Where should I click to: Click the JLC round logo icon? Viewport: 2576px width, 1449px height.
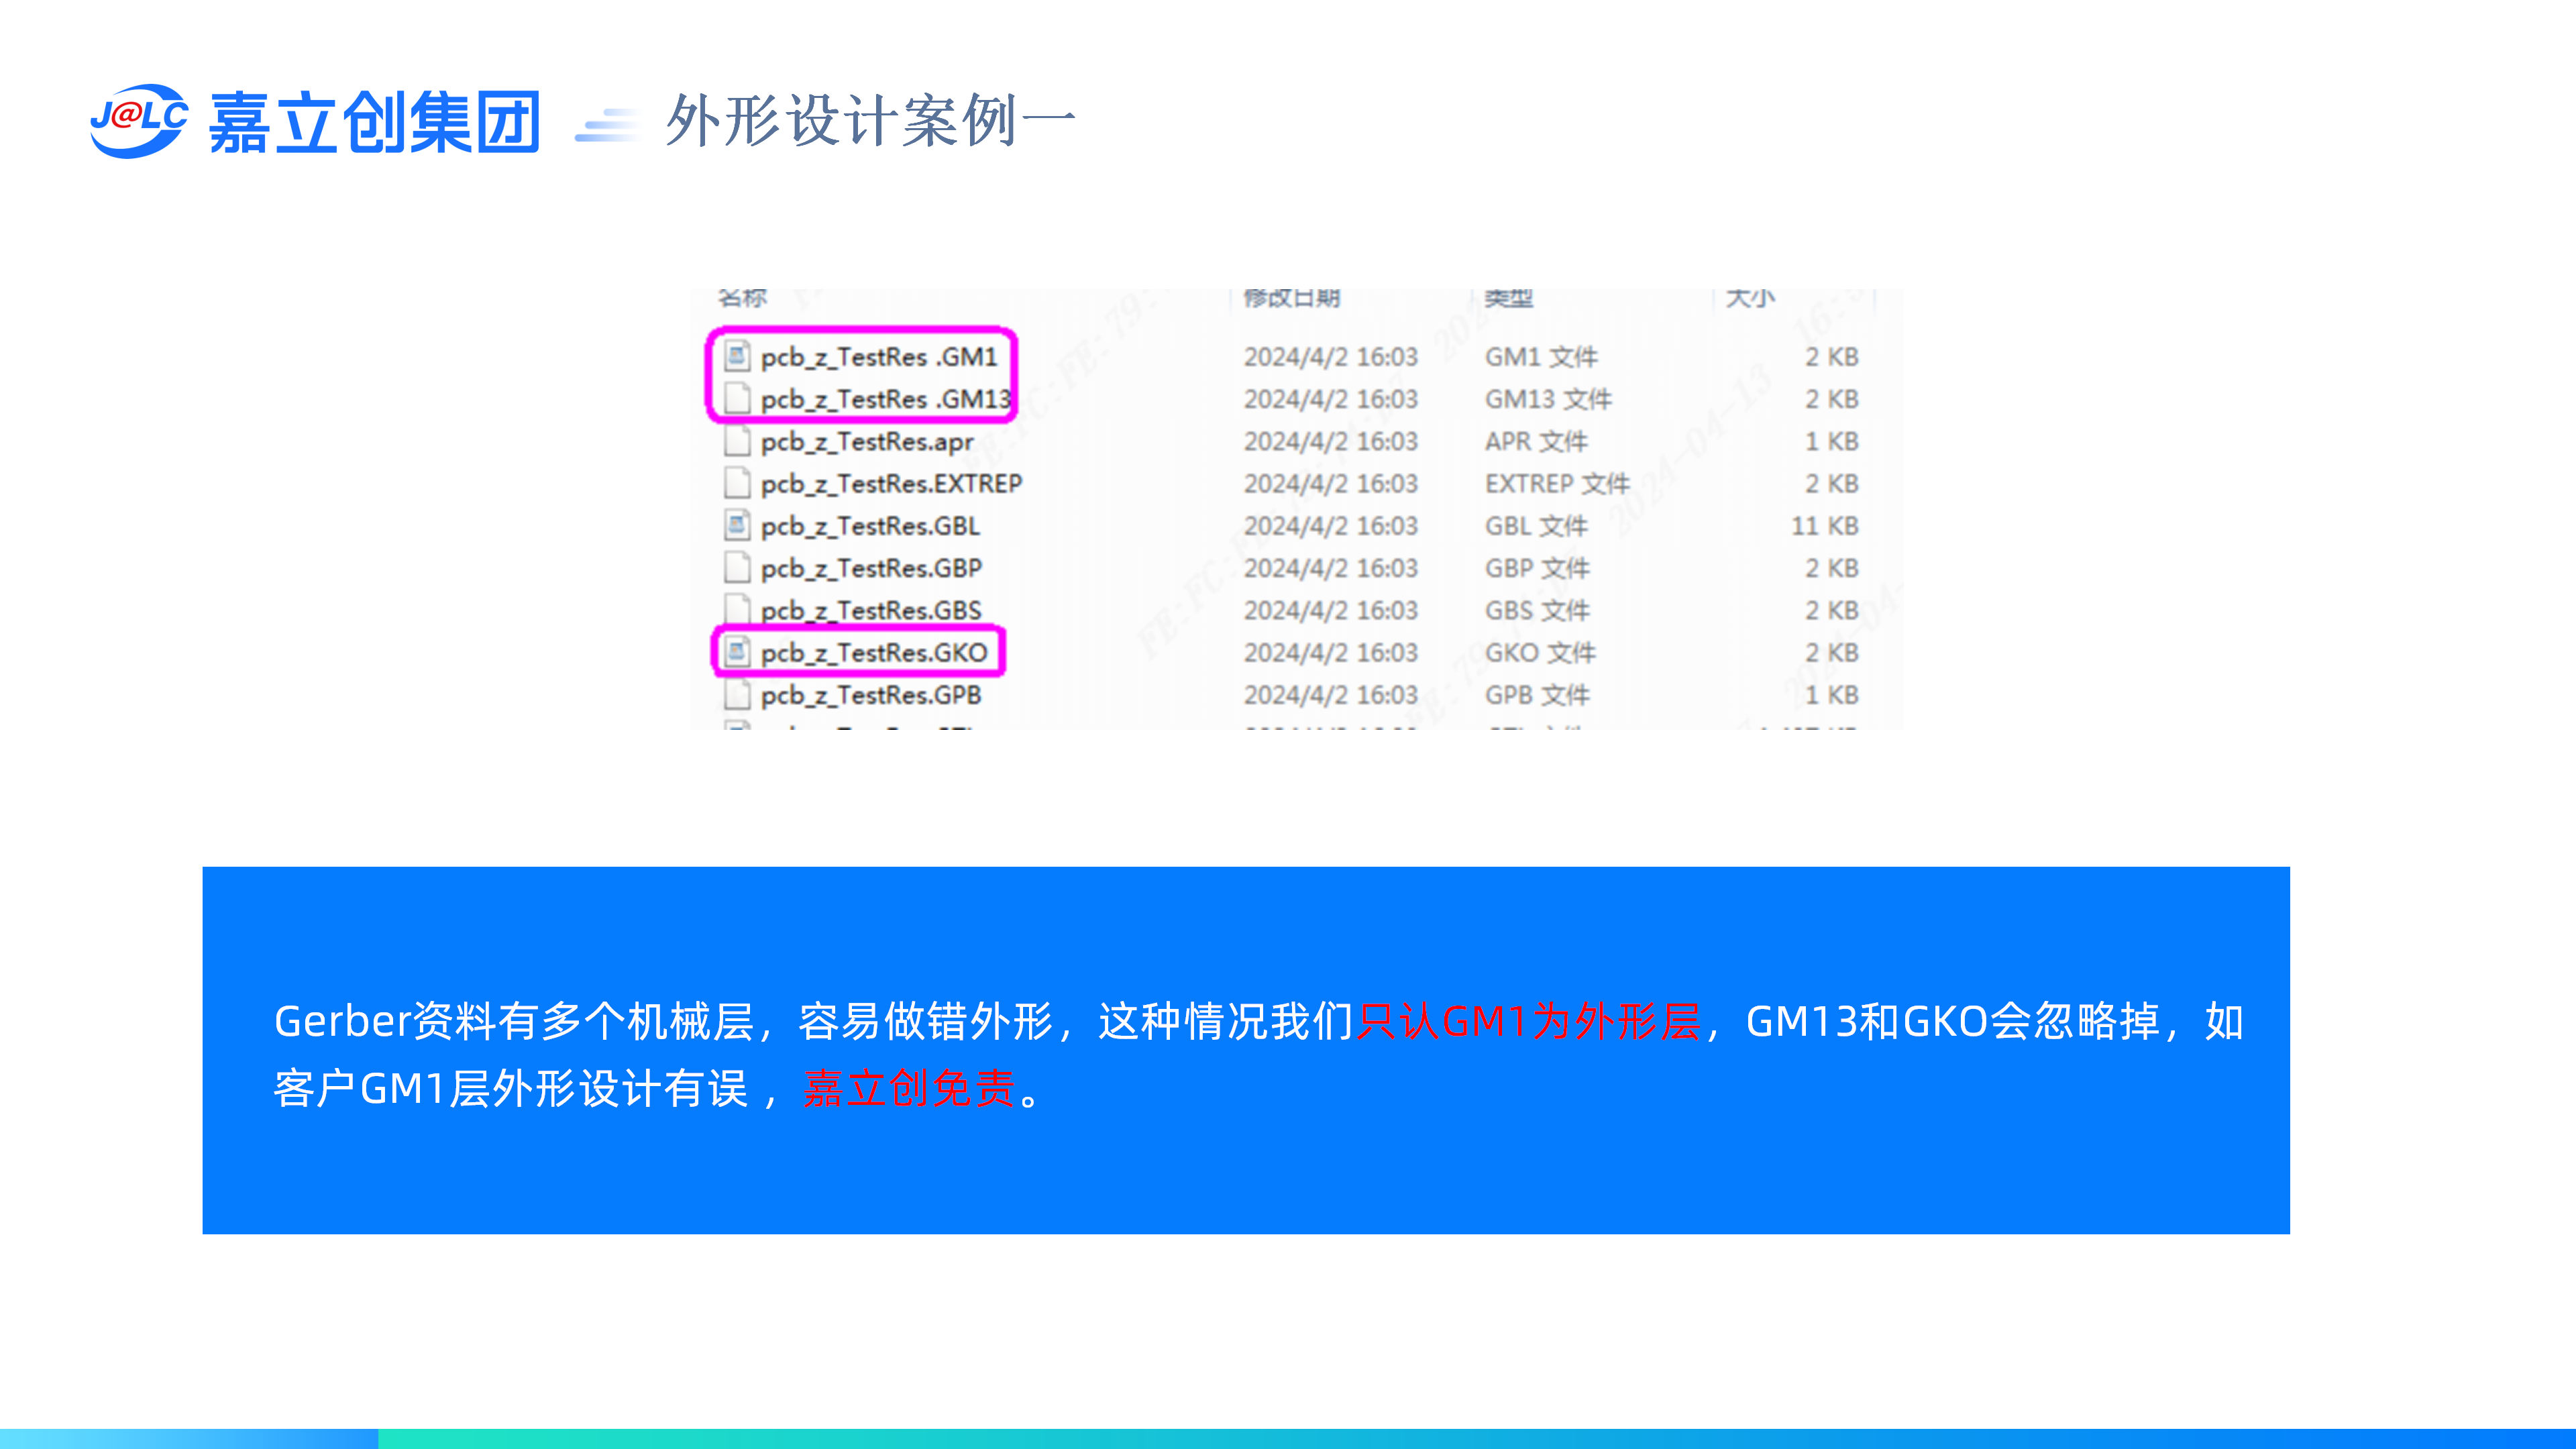click(138, 121)
